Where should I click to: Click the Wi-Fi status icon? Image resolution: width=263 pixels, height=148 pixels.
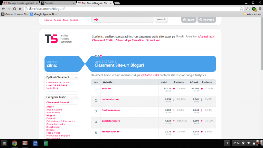(249, 143)
